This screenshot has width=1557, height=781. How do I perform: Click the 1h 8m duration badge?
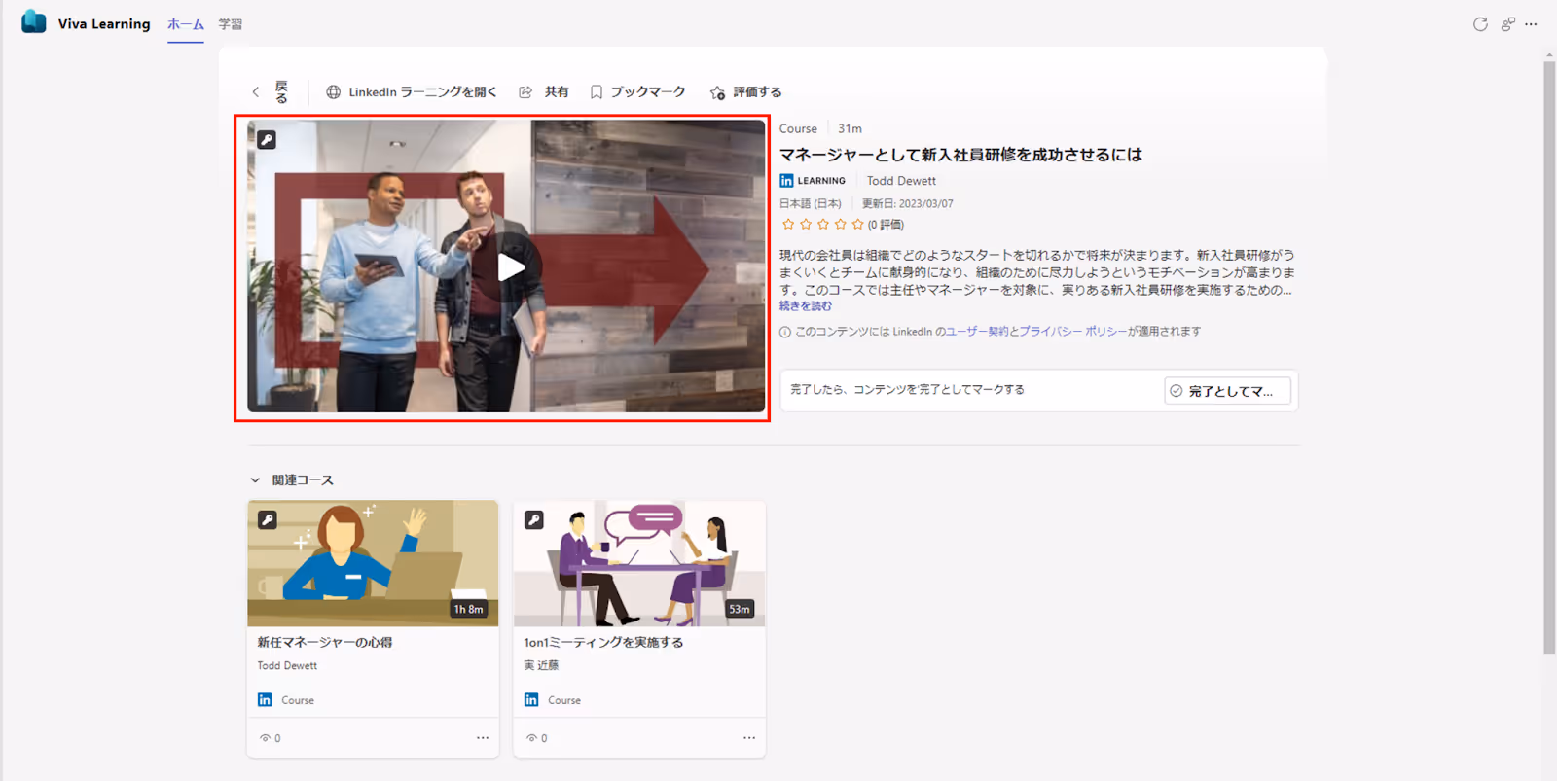[468, 609]
